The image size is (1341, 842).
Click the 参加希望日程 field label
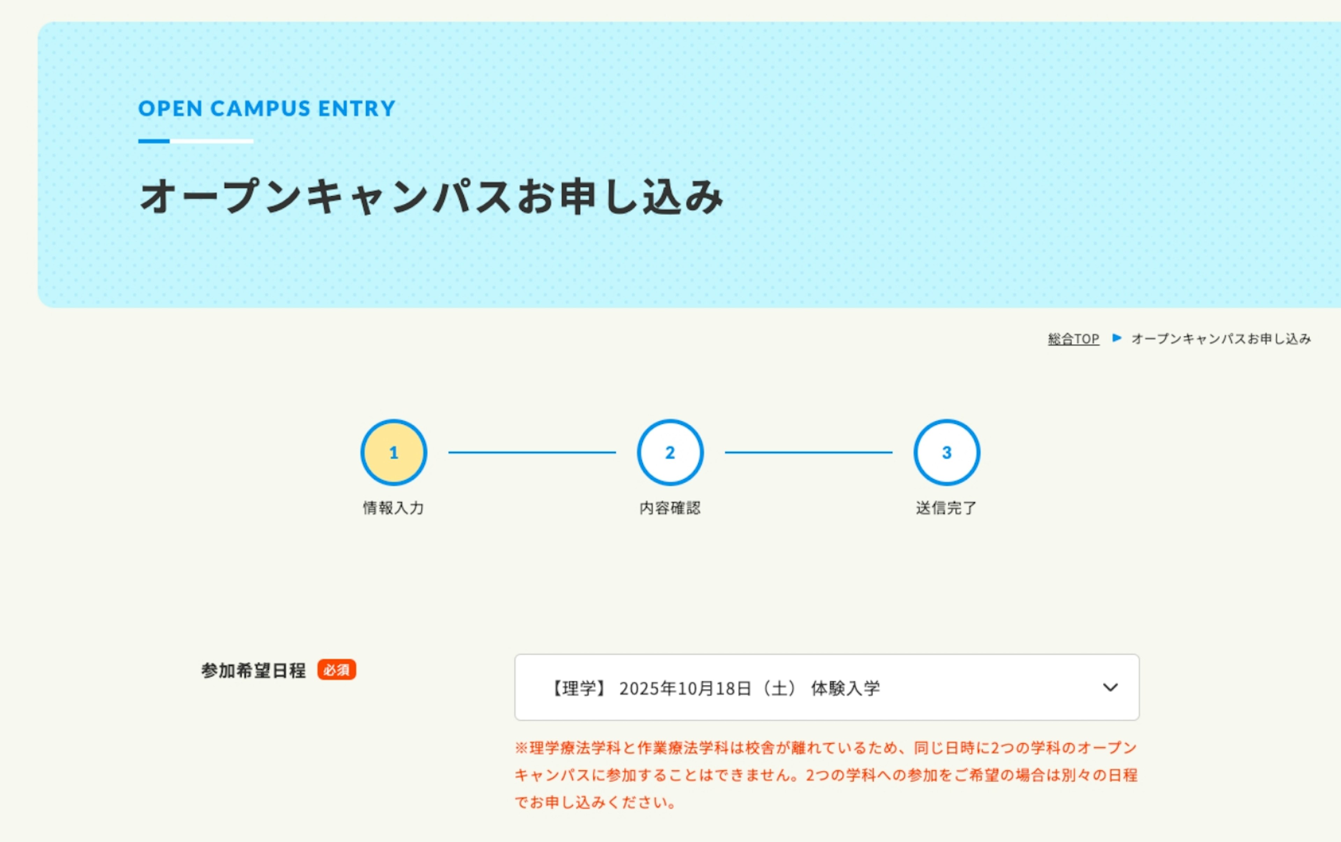(254, 671)
